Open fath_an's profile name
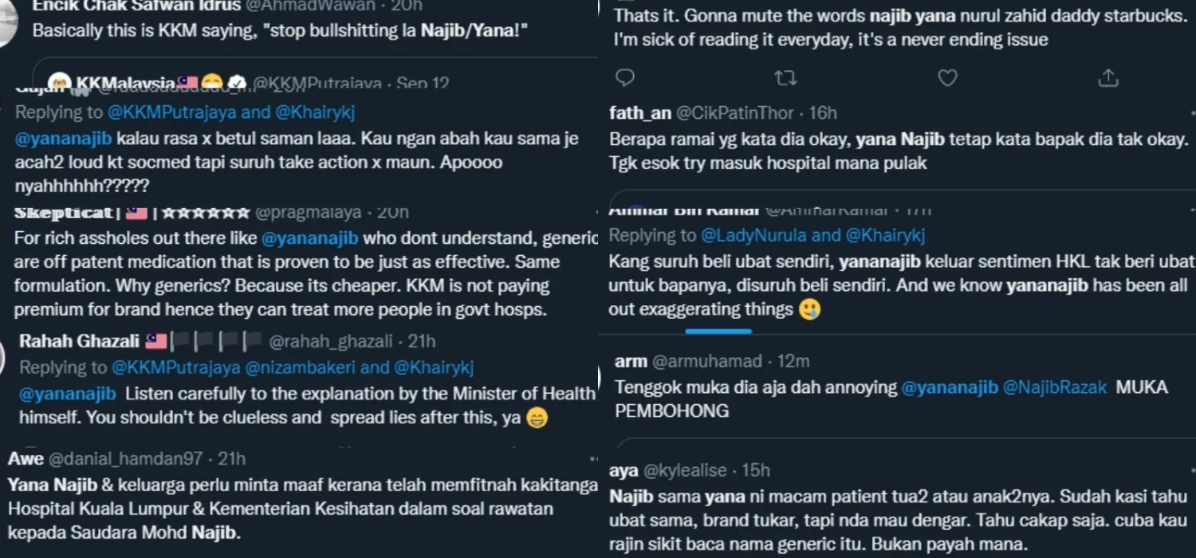The height and width of the screenshot is (558, 1196). click(640, 113)
